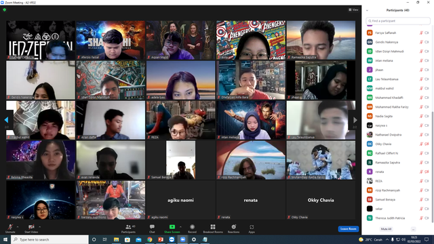Screen dimensions: 434x244
Task: Select the Okky Chavia video-off tile
Action: [321, 200]
